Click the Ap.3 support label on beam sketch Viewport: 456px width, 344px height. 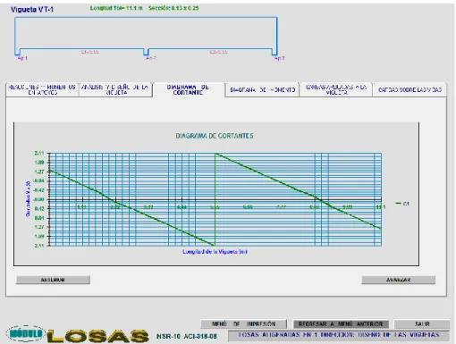coord(279,58)
